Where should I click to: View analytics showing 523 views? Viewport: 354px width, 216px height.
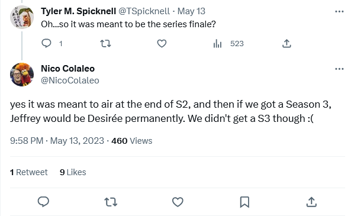[229, 43]
